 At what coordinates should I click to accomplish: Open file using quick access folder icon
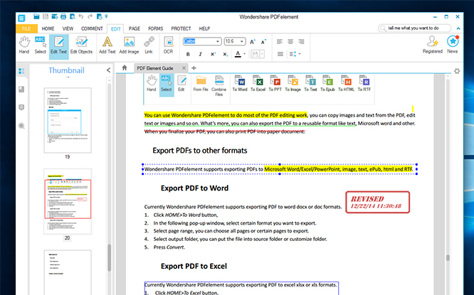click(36, 16)
